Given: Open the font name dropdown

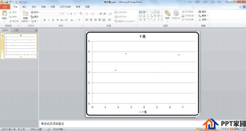Looking at the screenshot, I should tap(60, 14).
